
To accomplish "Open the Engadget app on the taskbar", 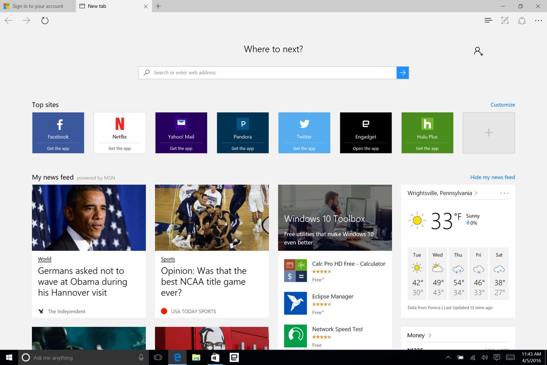I will (234, 357).
